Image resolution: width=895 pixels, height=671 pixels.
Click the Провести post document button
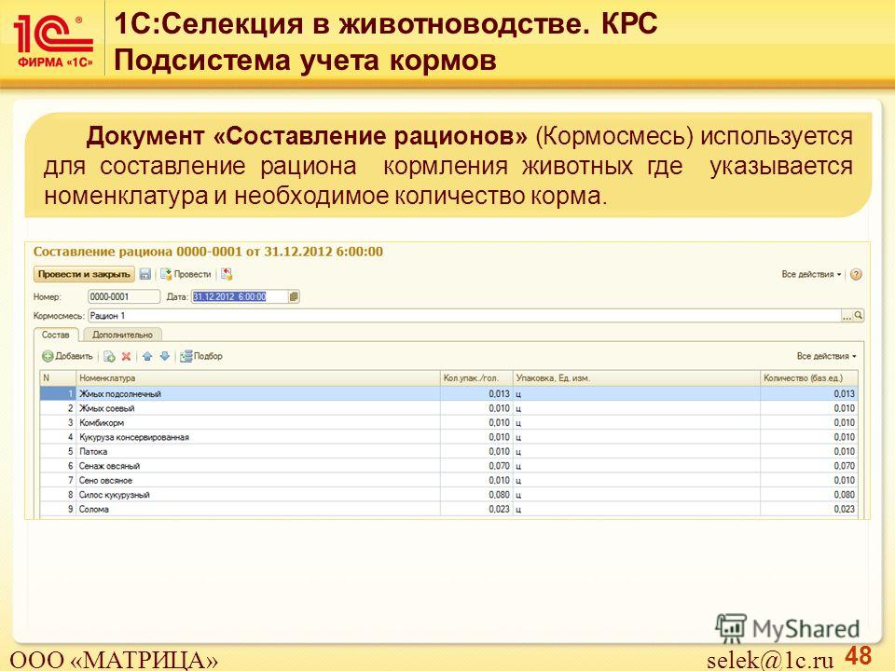(186, 274)
